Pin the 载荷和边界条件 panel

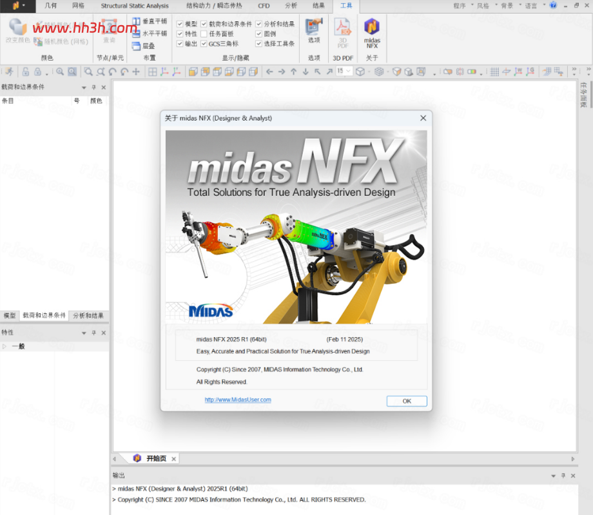(x=94, y=88)
